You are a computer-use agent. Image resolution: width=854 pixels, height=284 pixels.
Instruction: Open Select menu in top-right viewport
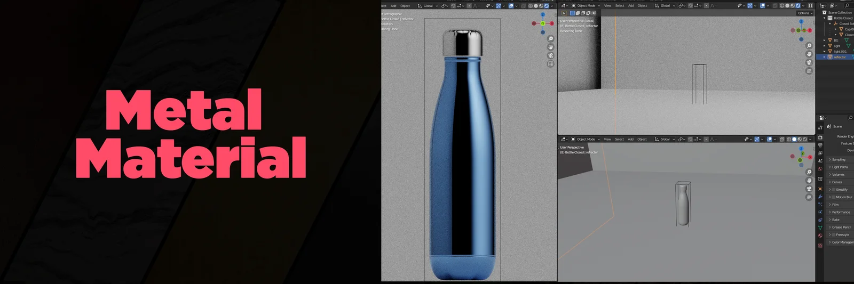620,5
